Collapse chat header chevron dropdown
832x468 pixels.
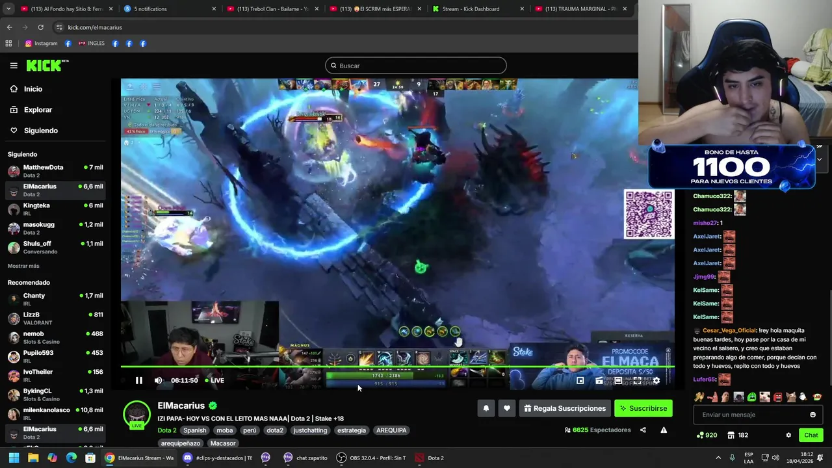819,159
